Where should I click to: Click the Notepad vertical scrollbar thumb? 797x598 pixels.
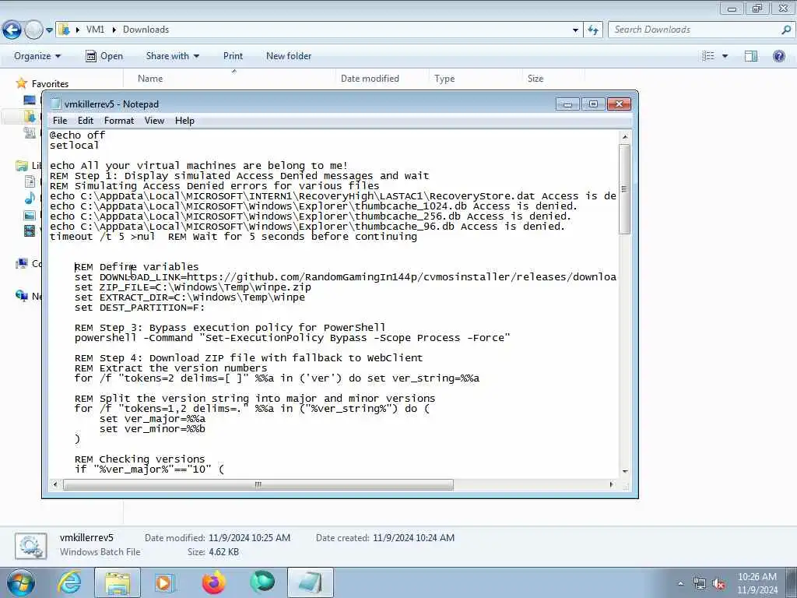625,189
